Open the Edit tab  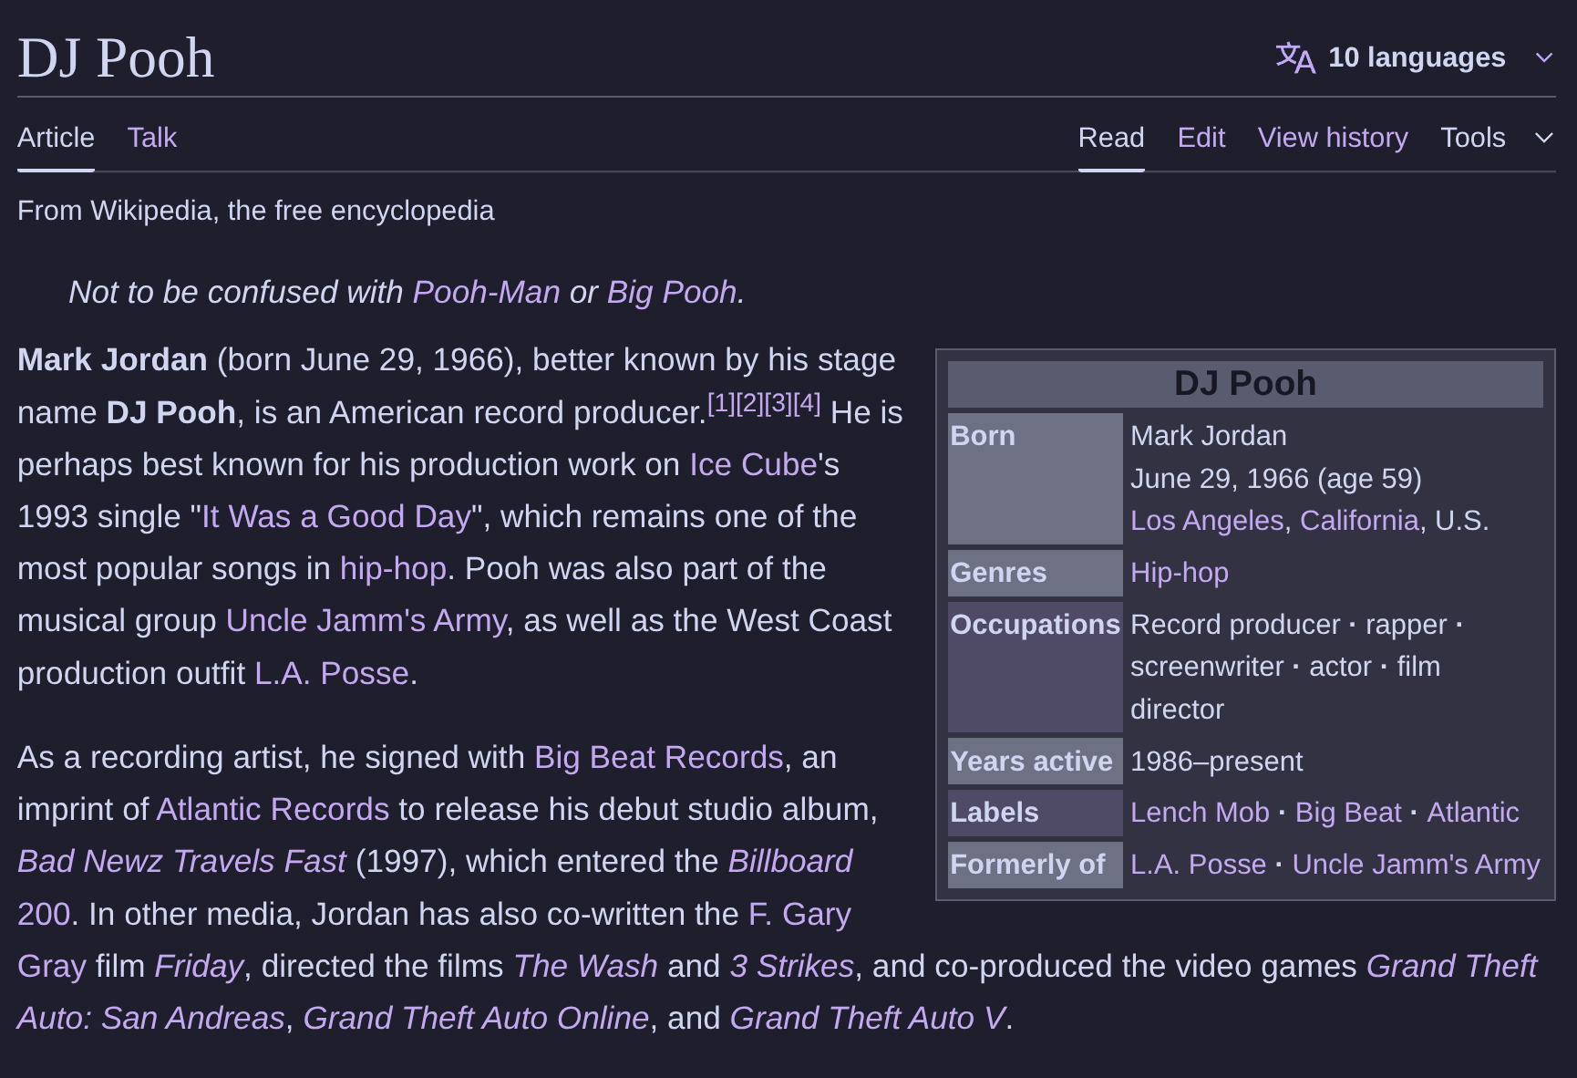(1201, 138)
